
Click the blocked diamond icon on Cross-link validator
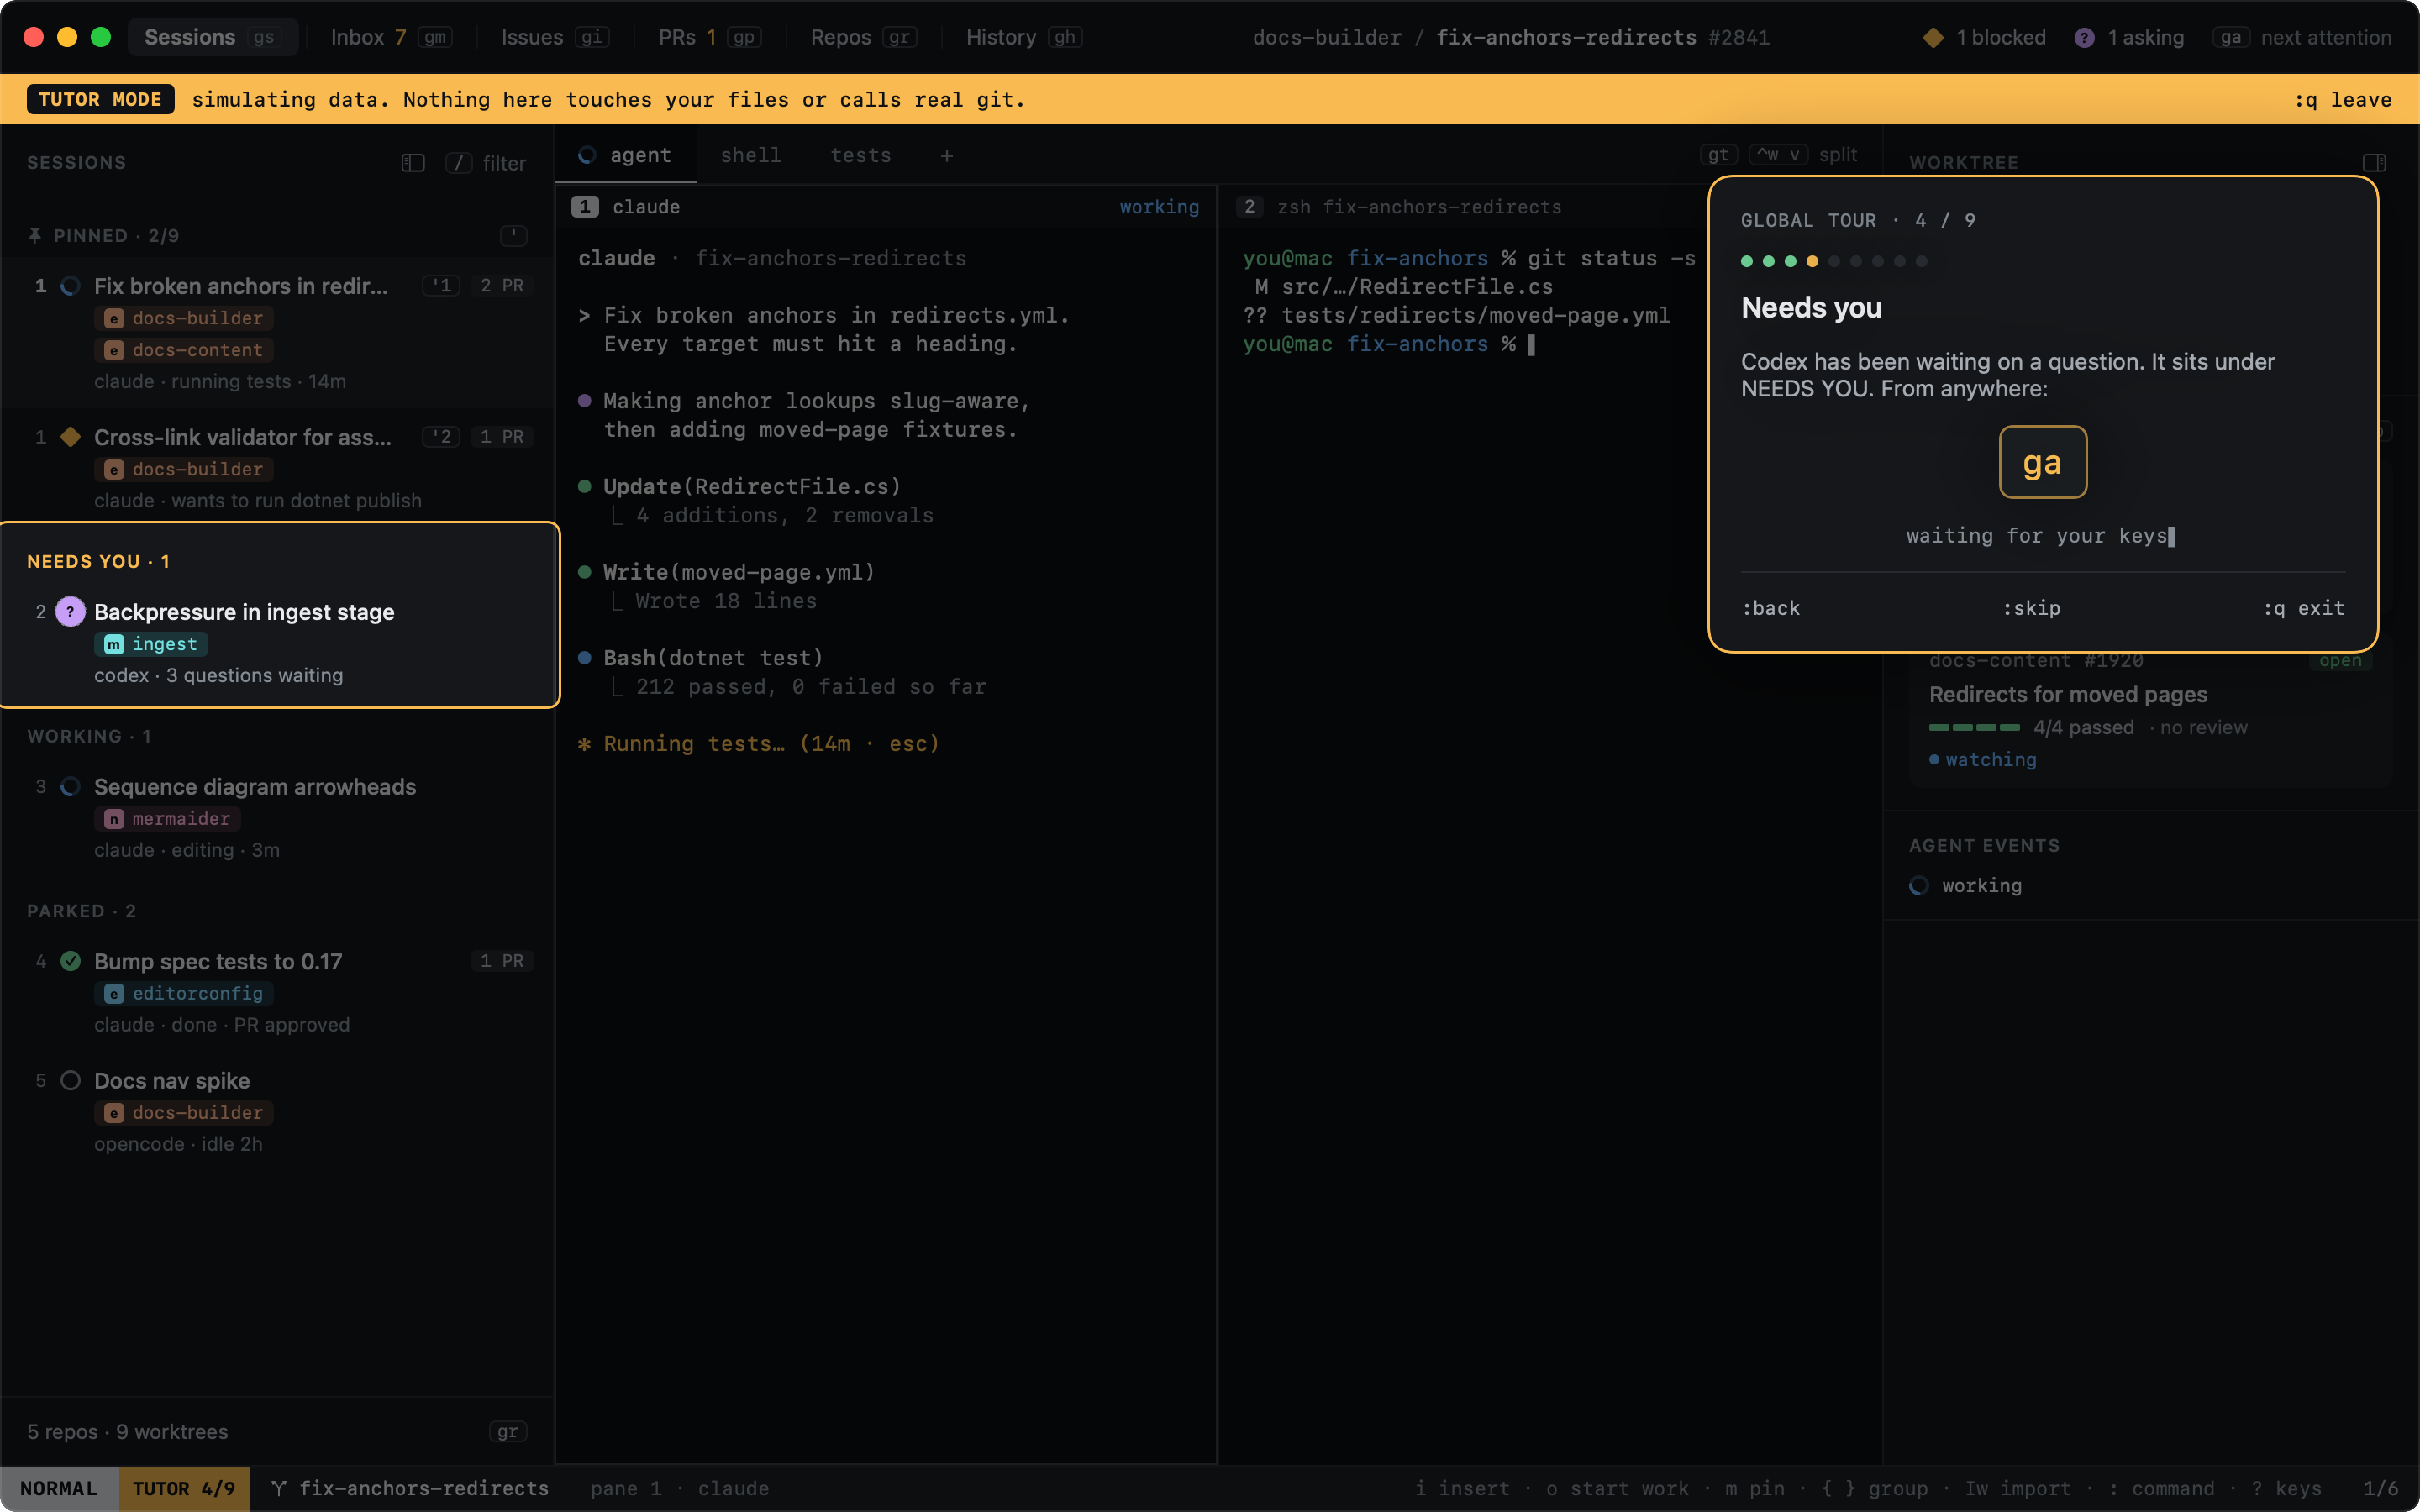coord(70,437)
